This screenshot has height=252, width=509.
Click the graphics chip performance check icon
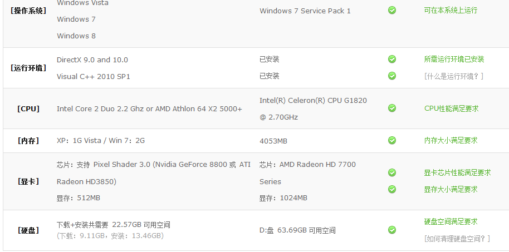392,172
